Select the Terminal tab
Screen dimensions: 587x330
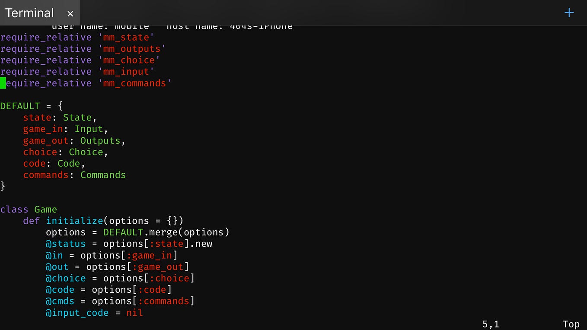pos(29,13)
